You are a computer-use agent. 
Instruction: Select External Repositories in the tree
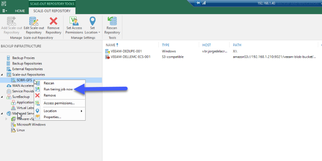click(x=27, y=69)
